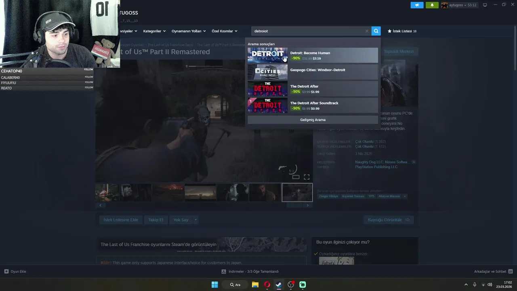The width and height of the screenshot is (517, 291).
Task: Select The Detroit After Soundtrack result
Action: tap(313, 105)
